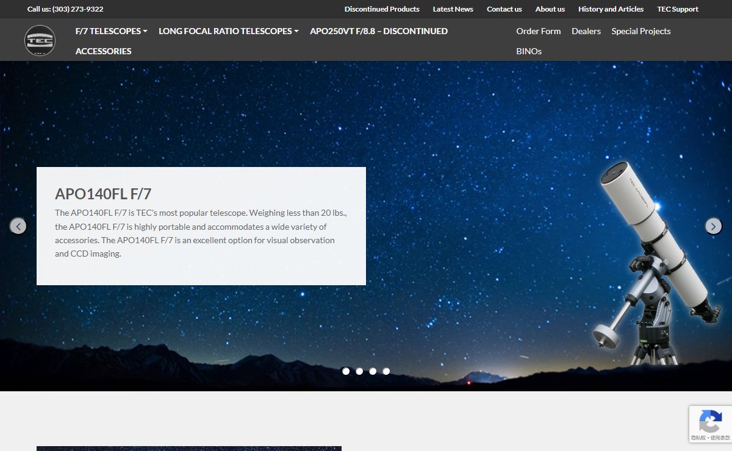Click the telescope image on the slide

(x=657, y=263)
